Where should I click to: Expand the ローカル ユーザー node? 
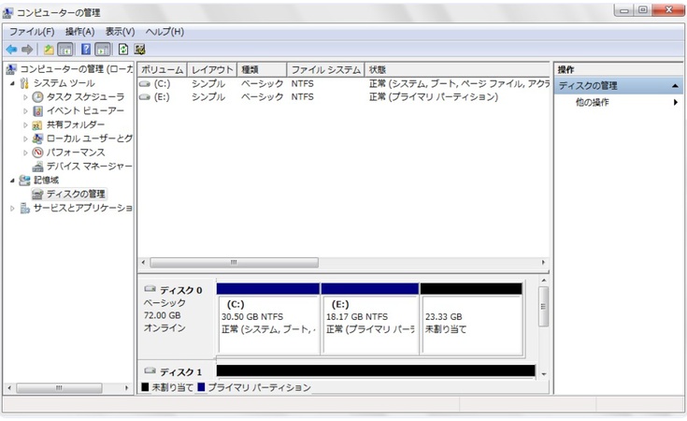pyautogui.click(x=25, y=139)
